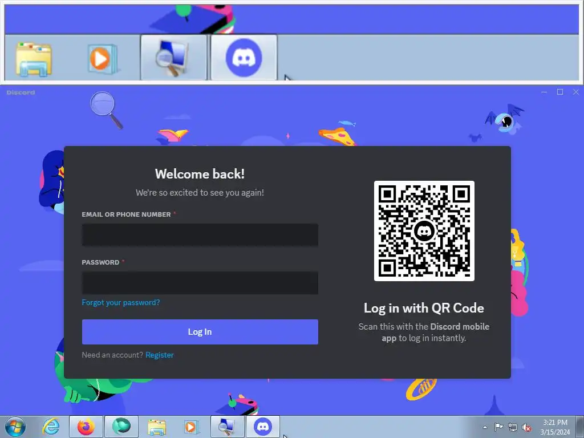The image size is (584, 438).
Task: Click the Log In button
Action: point(200,332)
